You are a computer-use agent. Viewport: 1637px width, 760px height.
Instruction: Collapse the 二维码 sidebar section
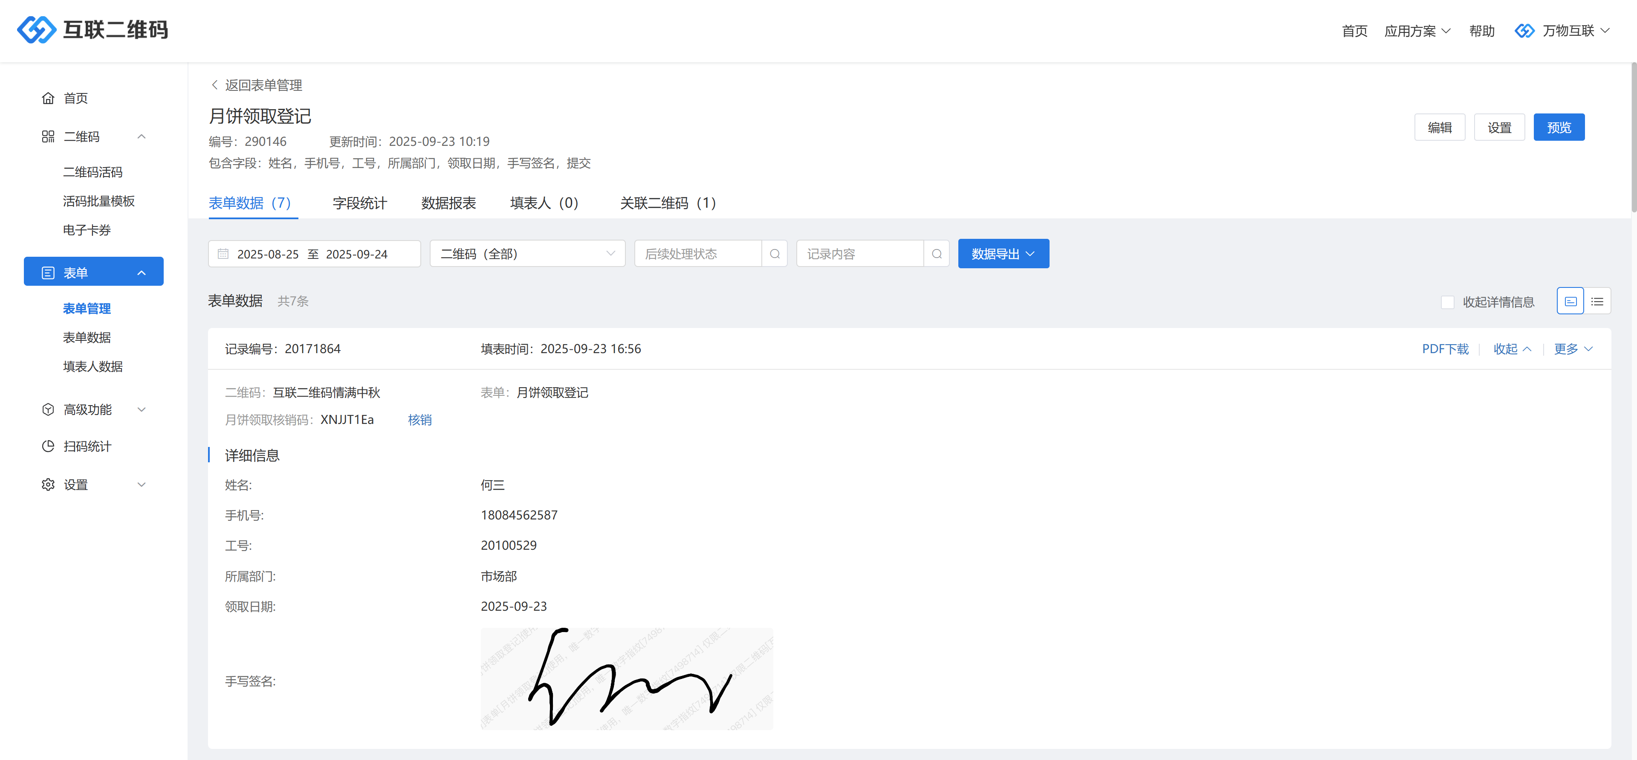pos(141,137)
